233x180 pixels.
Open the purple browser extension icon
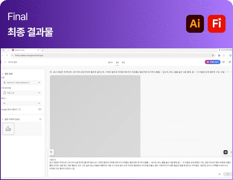pyautogui.click(x=219, y=55)
